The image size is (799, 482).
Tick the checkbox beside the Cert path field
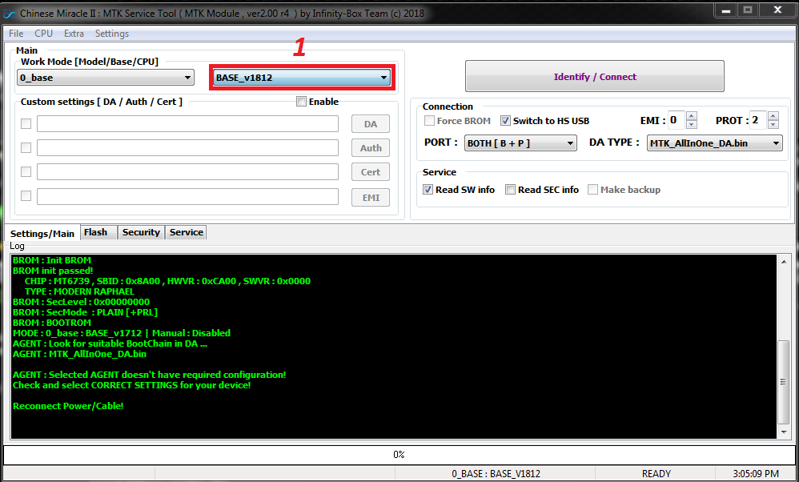[26, 171]
